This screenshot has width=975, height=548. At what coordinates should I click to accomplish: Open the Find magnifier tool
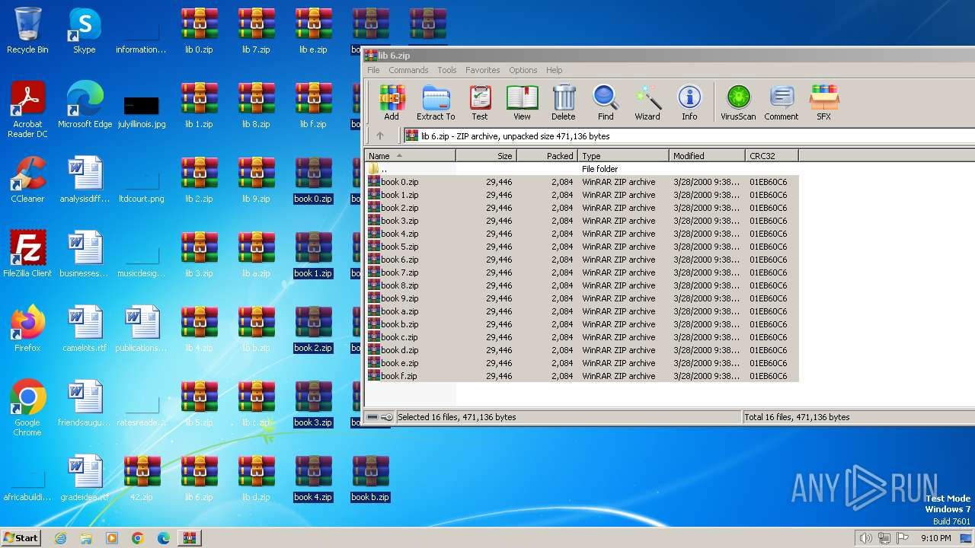pos(606,103)
